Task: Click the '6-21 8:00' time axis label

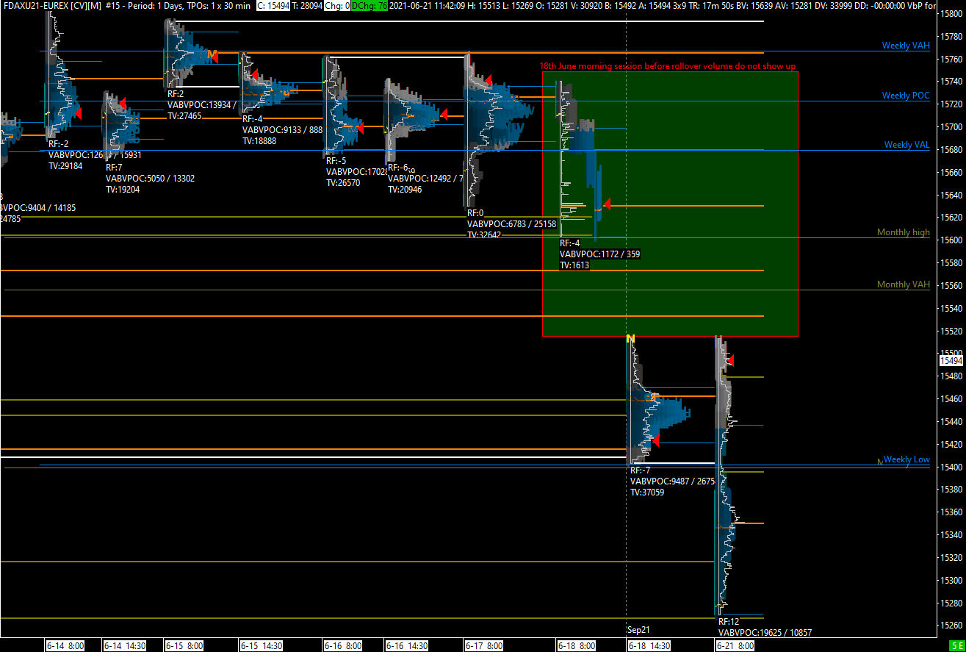Action: tap(735, 645)
